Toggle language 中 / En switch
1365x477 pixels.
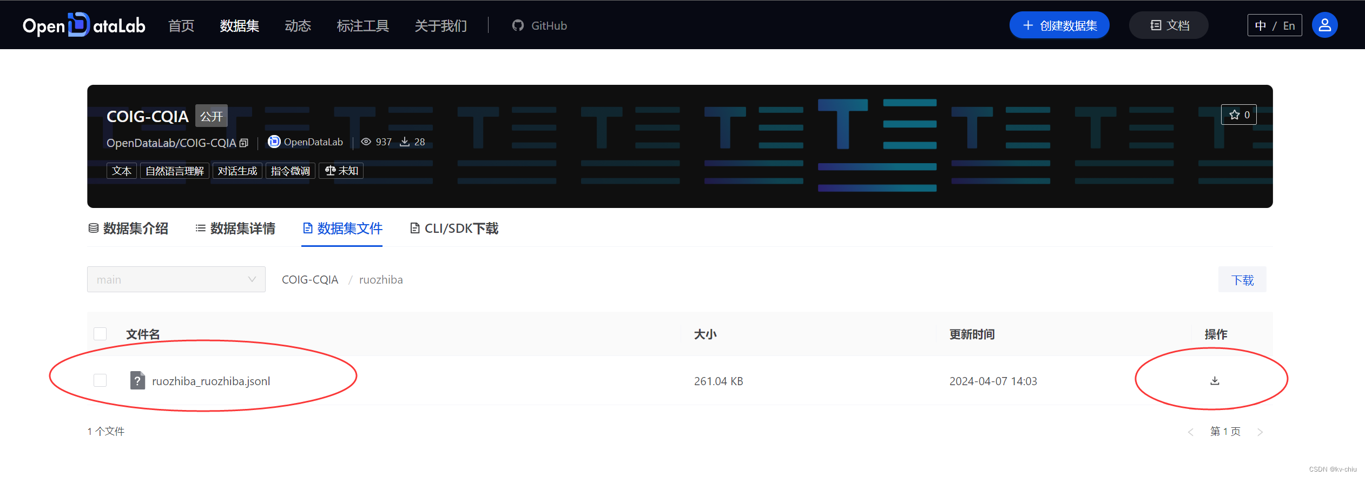point(1275,25)
